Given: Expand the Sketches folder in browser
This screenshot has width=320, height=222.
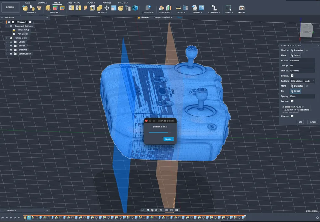Looking at the screenshot, I should (x=7, y=50).
